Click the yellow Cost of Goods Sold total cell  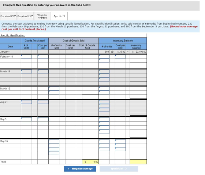90,162
